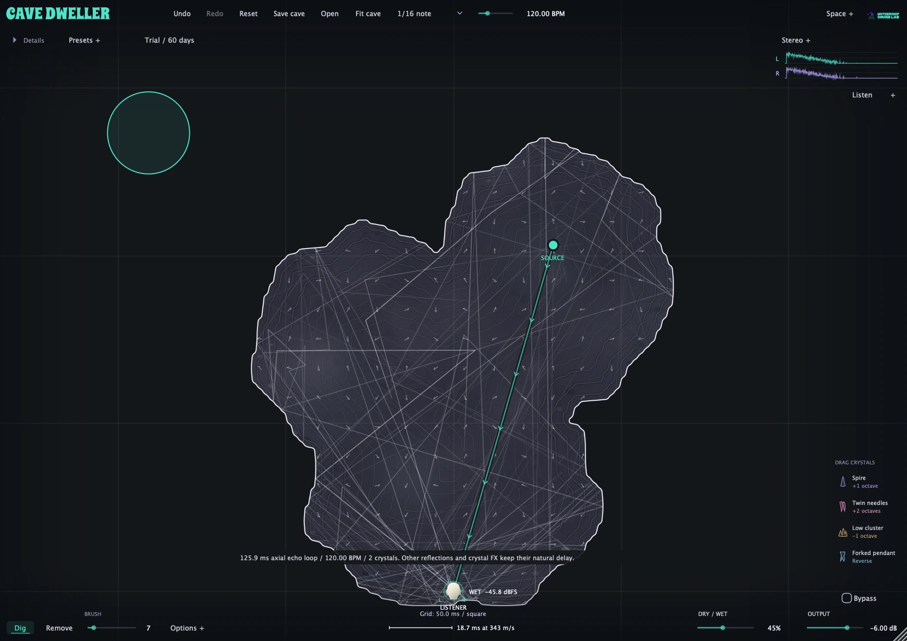Enable Dig brush mode

point(20,628)
